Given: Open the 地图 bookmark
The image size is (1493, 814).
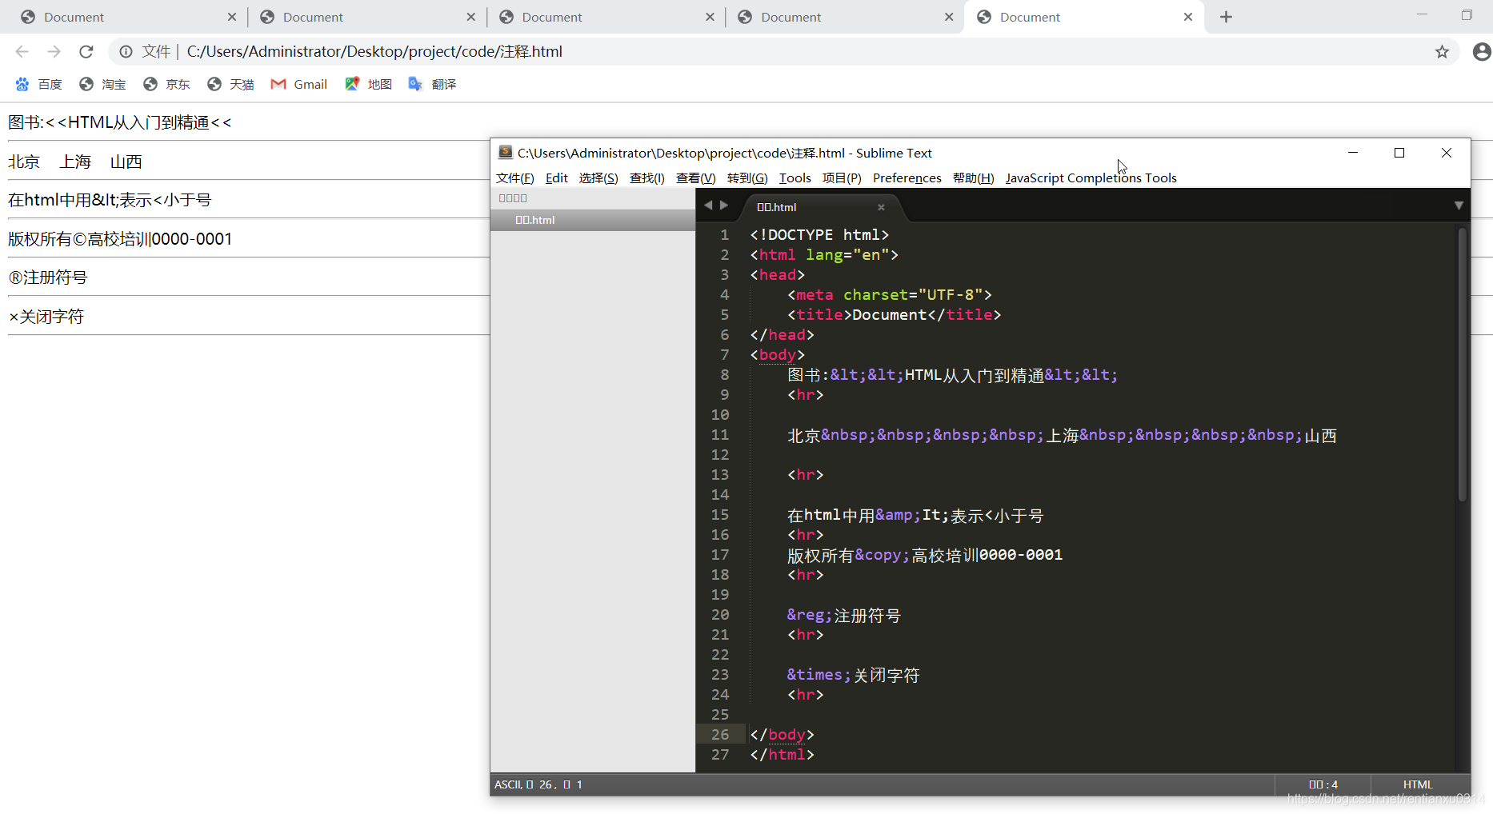Looking at the screenshot, I should pos(368,84).
